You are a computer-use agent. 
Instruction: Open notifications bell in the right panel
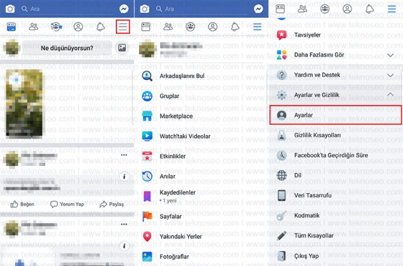coord(370,9)
